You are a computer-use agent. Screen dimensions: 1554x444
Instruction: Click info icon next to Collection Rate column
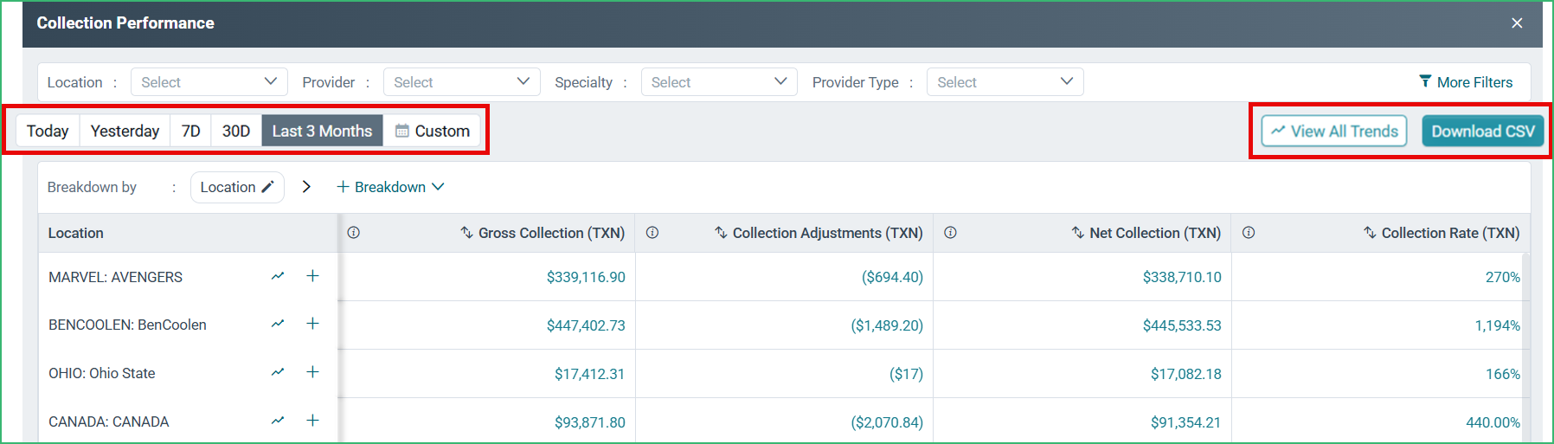coord(1249,233)
